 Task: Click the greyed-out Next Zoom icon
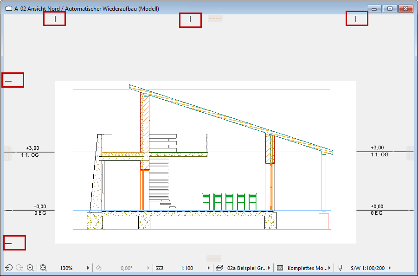(x=19, y=268)
